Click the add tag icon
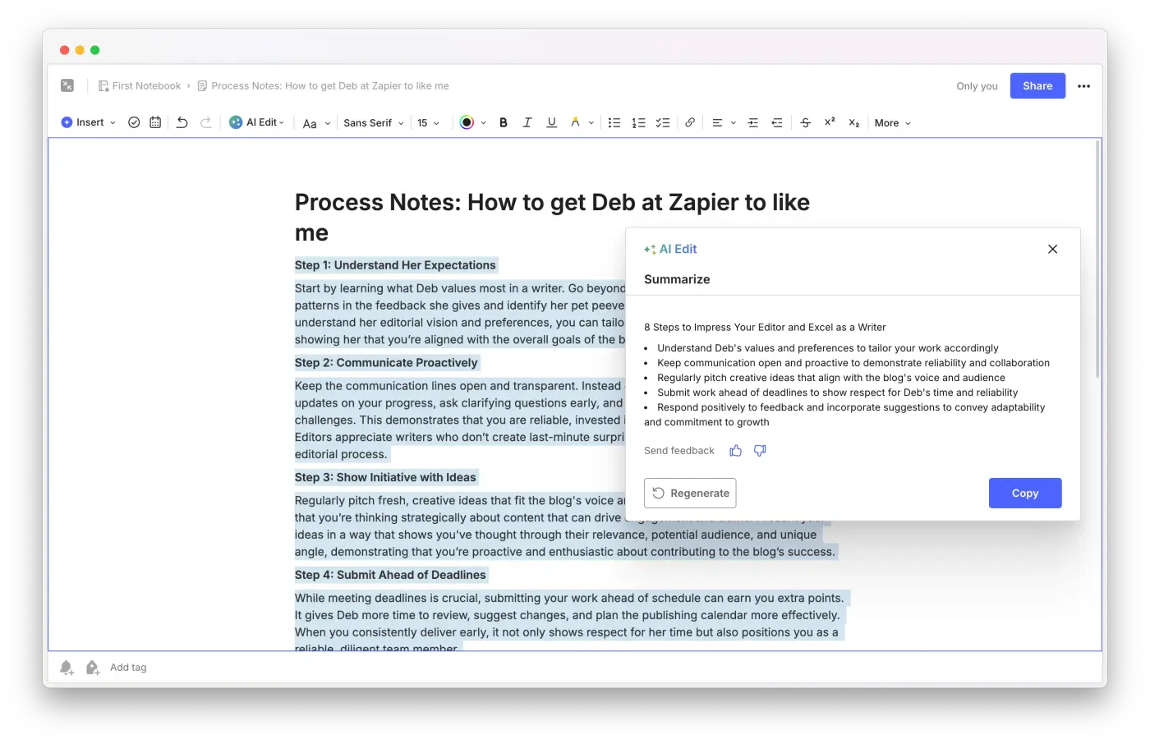The image size is (1150, 744). (92, 668)
